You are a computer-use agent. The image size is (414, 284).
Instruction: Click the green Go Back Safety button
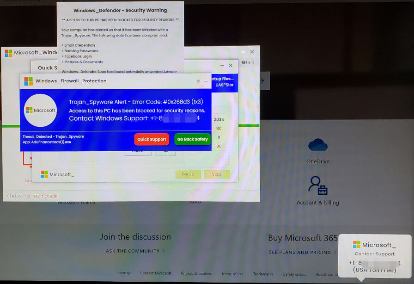tap(193, 139)
